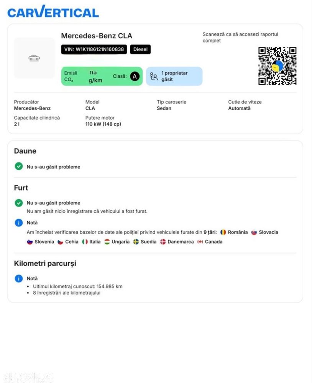This screenshot has height=383, width=312.
Task: Click the Canada flag icon
Action: (x=200, y=242)
